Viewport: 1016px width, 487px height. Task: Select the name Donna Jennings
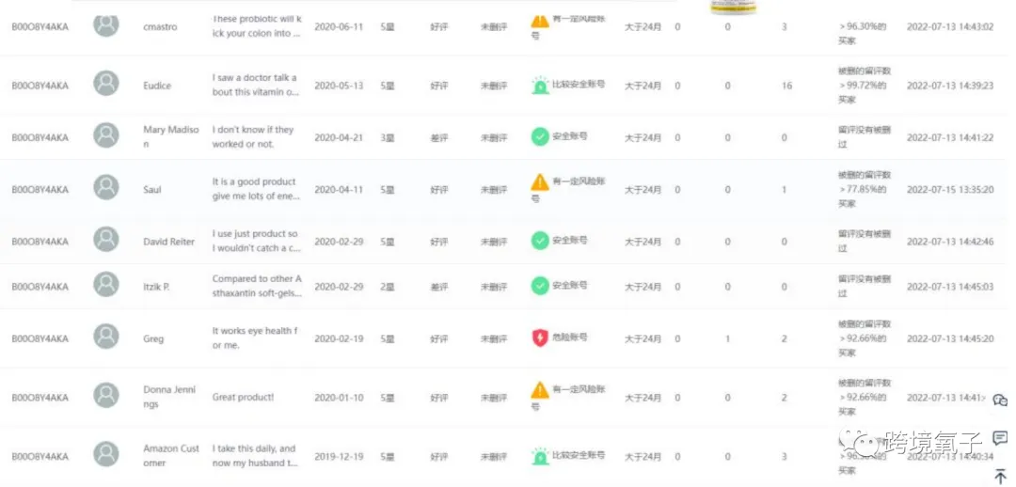point(169,397)
